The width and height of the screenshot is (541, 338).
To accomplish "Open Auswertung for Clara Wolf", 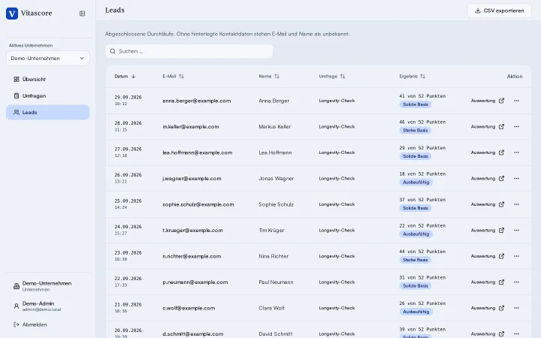I will [488, 308].
